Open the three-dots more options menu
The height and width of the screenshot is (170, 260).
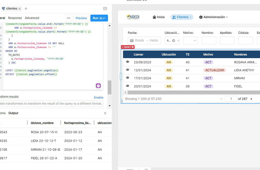[x=69, y=18]
